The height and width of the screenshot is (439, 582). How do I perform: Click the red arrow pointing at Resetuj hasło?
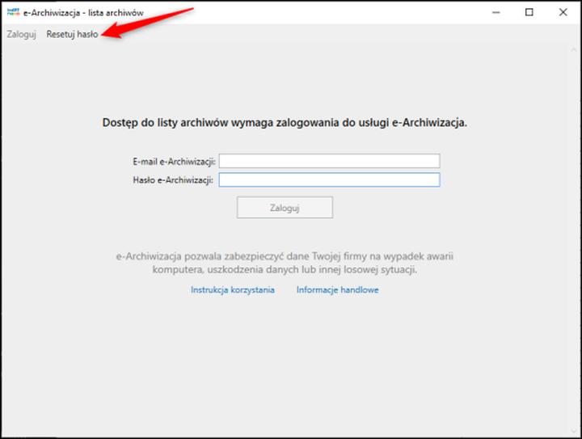[154, 22]
